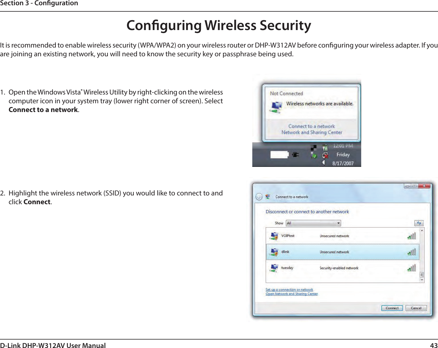The height and width of the screenshot is (348, 438).
Task: Click the tuesday network computer icon
Action: tap(274, 268)
